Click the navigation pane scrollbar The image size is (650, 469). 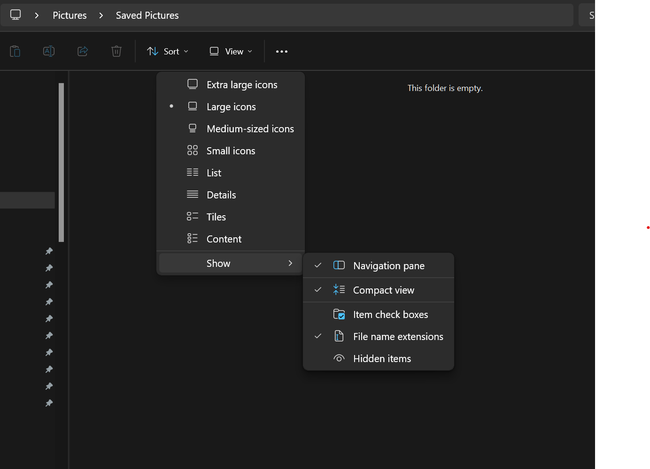[62, 162]
